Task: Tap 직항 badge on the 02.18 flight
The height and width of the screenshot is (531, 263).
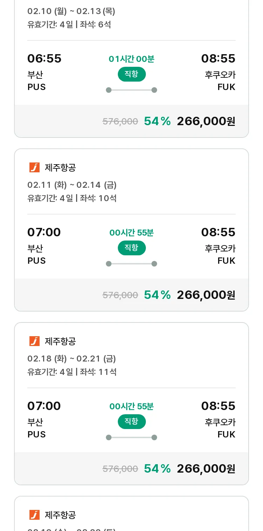Action: coord(131,422)
